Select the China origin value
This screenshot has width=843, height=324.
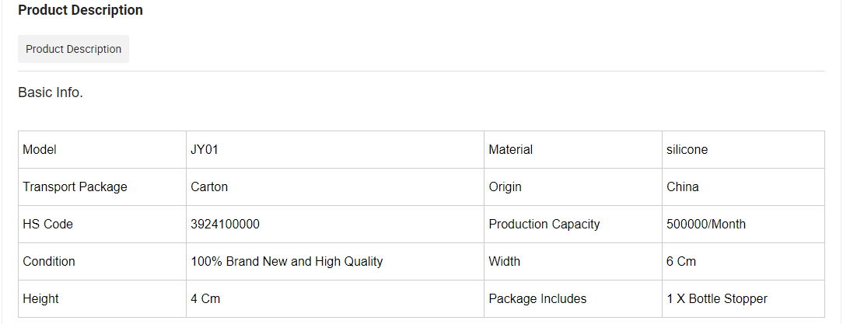(683, 187)
